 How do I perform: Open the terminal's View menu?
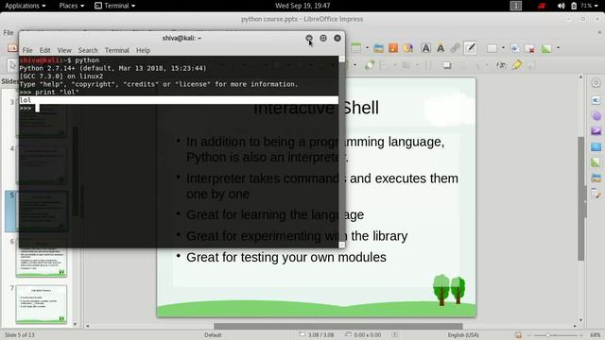point(64,50)
